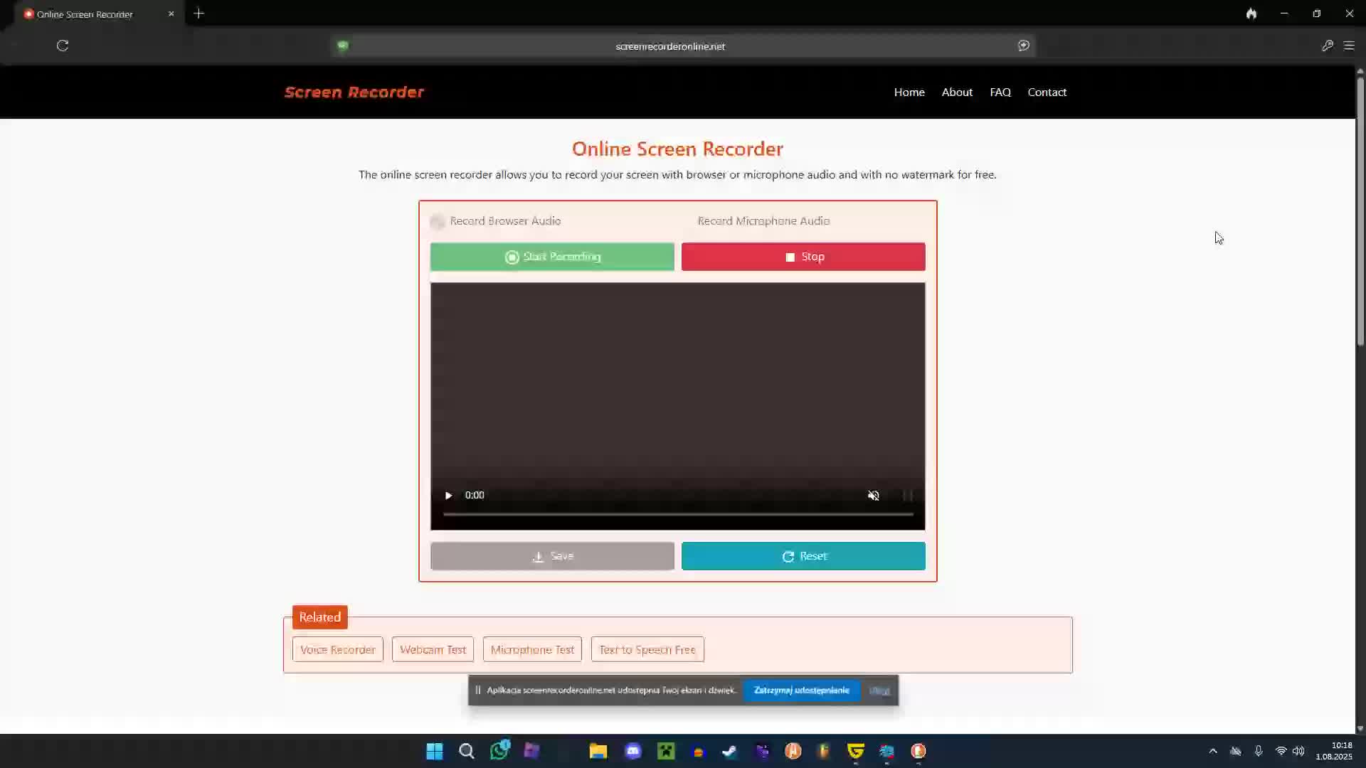
Task: Open File Explorer from the taskbar
Action: pyautogui.click(x=598, y=751)
